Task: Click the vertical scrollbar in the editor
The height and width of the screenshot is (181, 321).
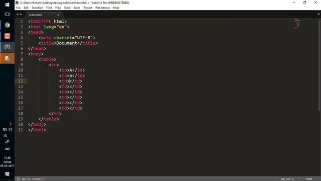Action: [319, 66]
